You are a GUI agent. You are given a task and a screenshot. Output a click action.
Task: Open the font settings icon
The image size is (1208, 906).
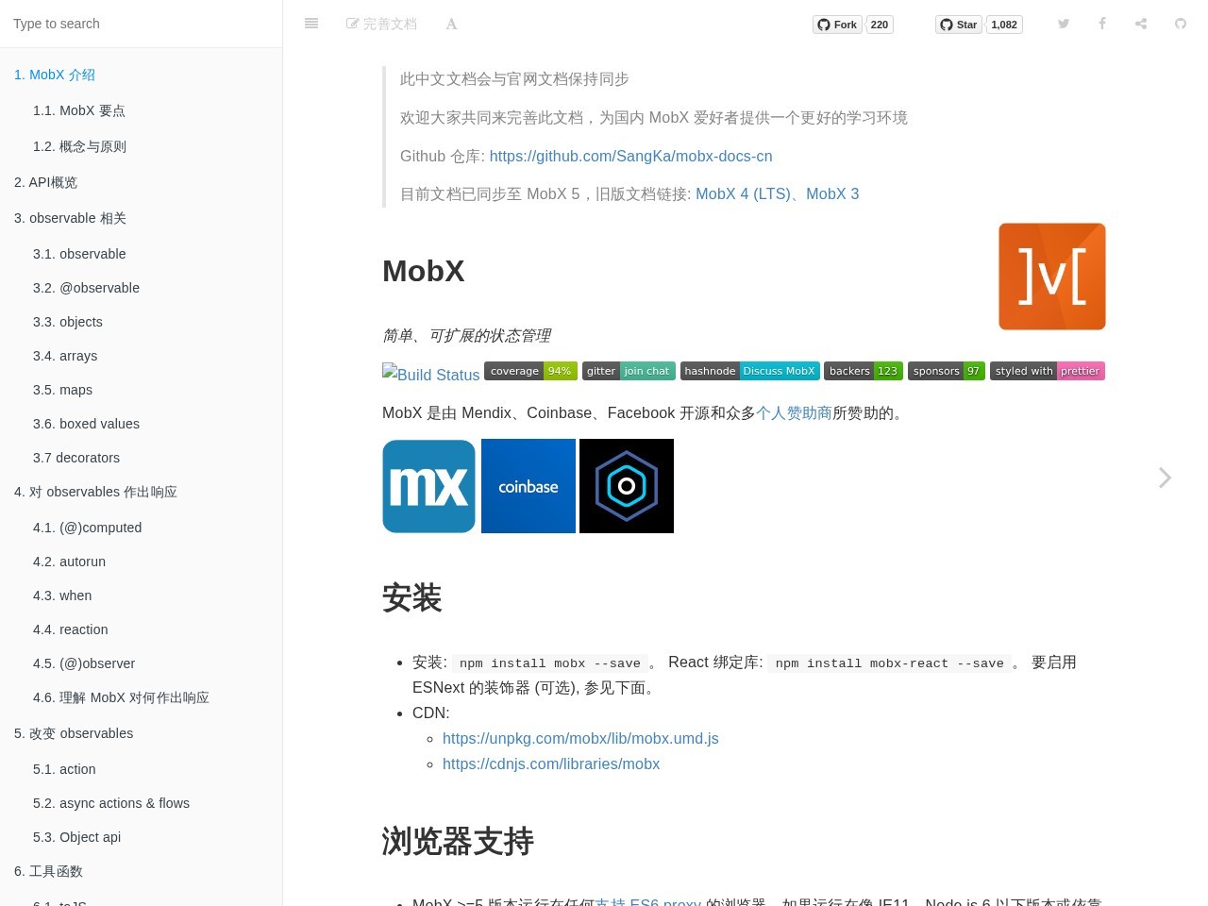click(451, 24)
